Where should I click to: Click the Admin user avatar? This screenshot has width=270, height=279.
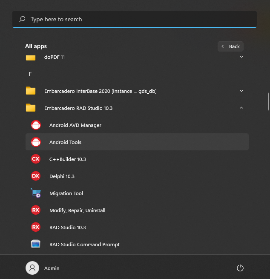point(32,268)
